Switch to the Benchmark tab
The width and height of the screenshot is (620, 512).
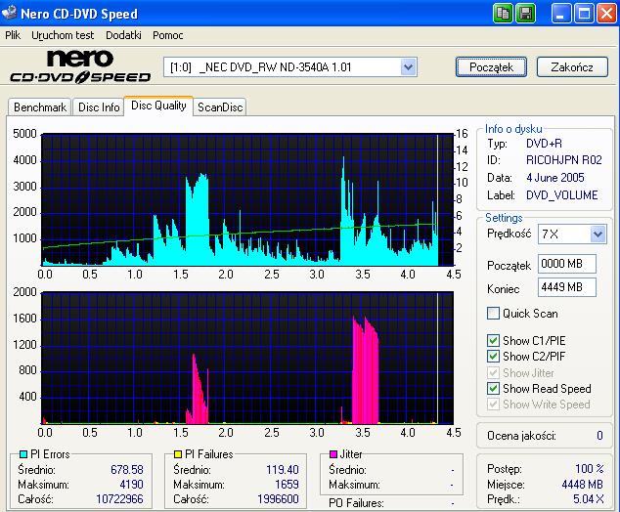point(39,107)
